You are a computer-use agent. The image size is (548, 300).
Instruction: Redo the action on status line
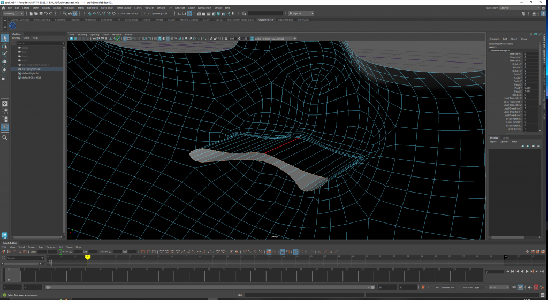click(51, 13)
